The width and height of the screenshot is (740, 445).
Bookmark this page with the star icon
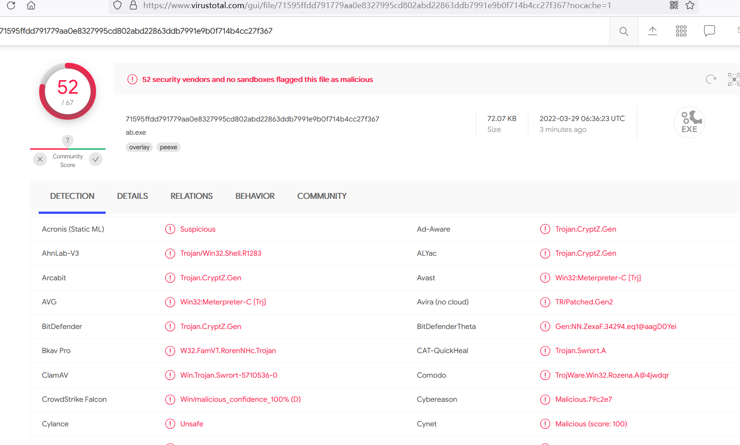690,5
